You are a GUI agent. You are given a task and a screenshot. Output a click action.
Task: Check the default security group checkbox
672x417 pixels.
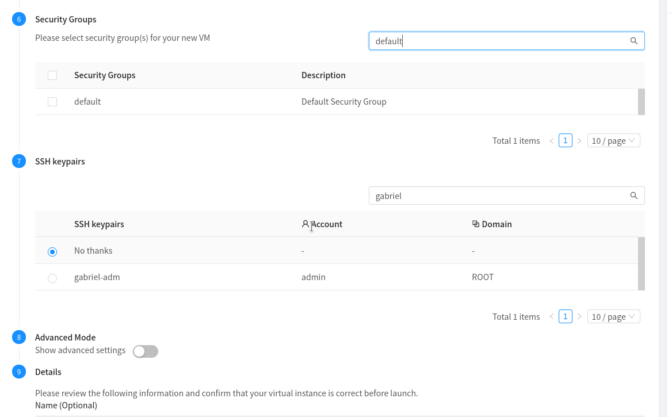52,102
